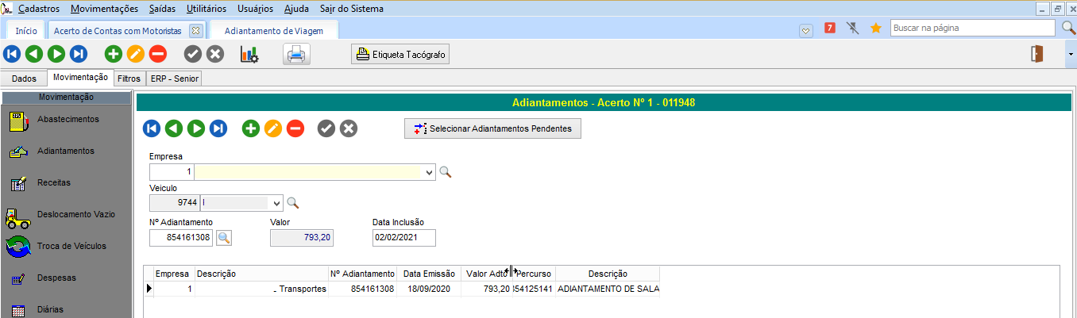Click the Data Emissão column header
The width and height of the screenshot is (1077, 318).
pyautogui.click(x=429, y=274)
